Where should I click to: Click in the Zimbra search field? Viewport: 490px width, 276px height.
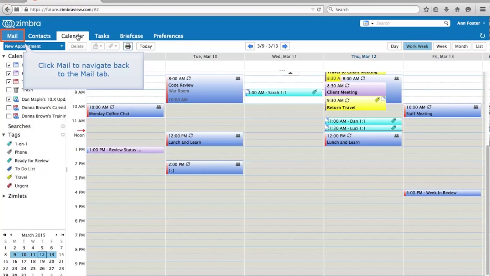click(x=408, y=23)
